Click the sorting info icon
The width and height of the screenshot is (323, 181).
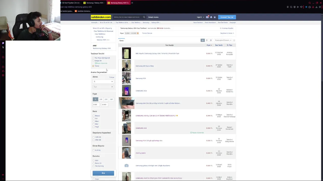click(x=234, y=40)
